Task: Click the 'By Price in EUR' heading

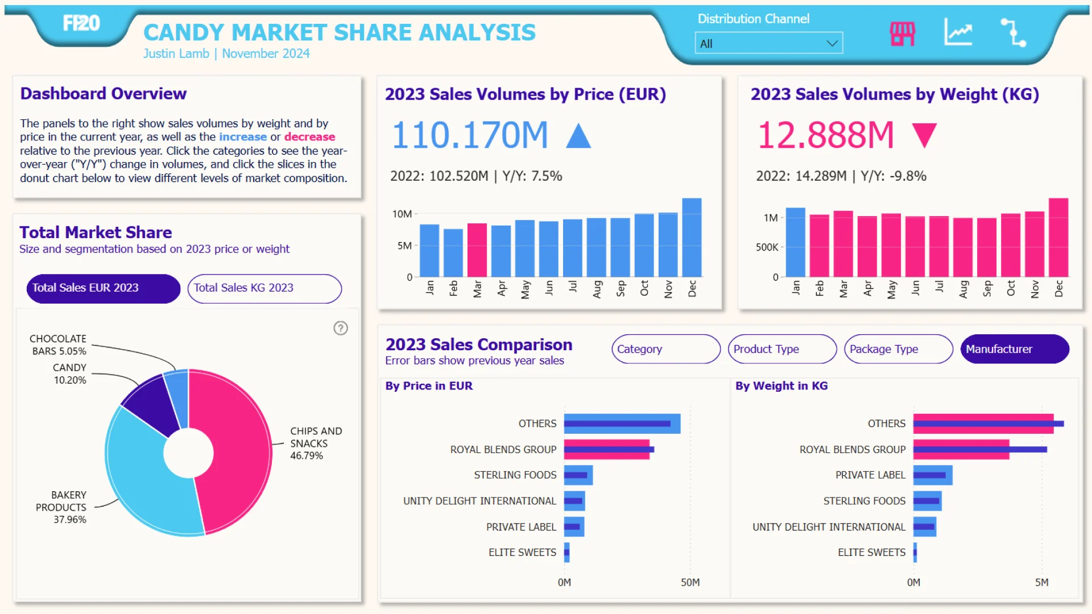Action: 429,386
